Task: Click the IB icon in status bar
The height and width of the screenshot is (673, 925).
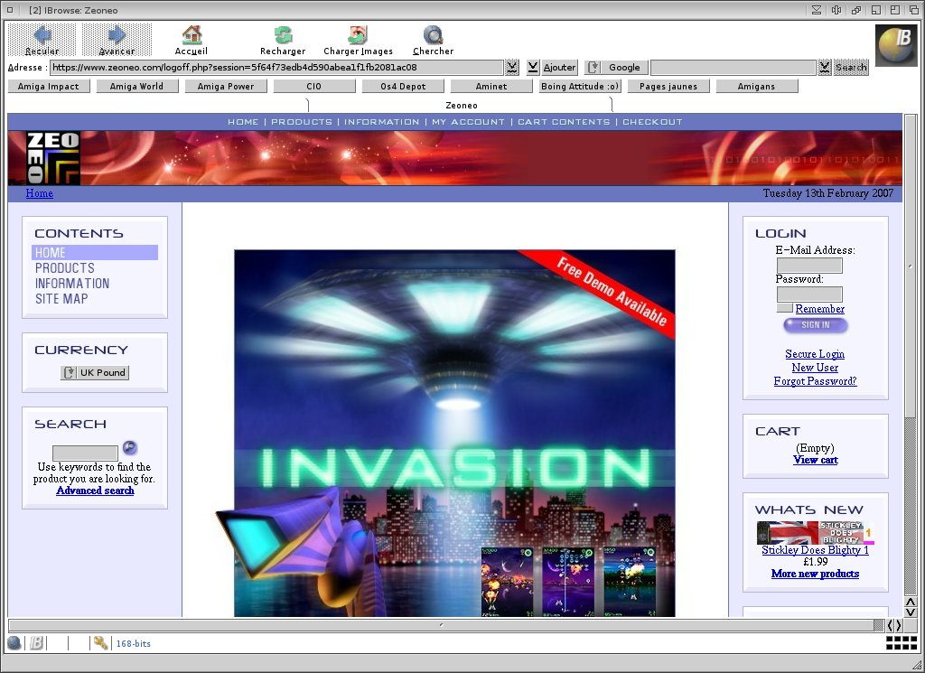Action: (36, 643)
